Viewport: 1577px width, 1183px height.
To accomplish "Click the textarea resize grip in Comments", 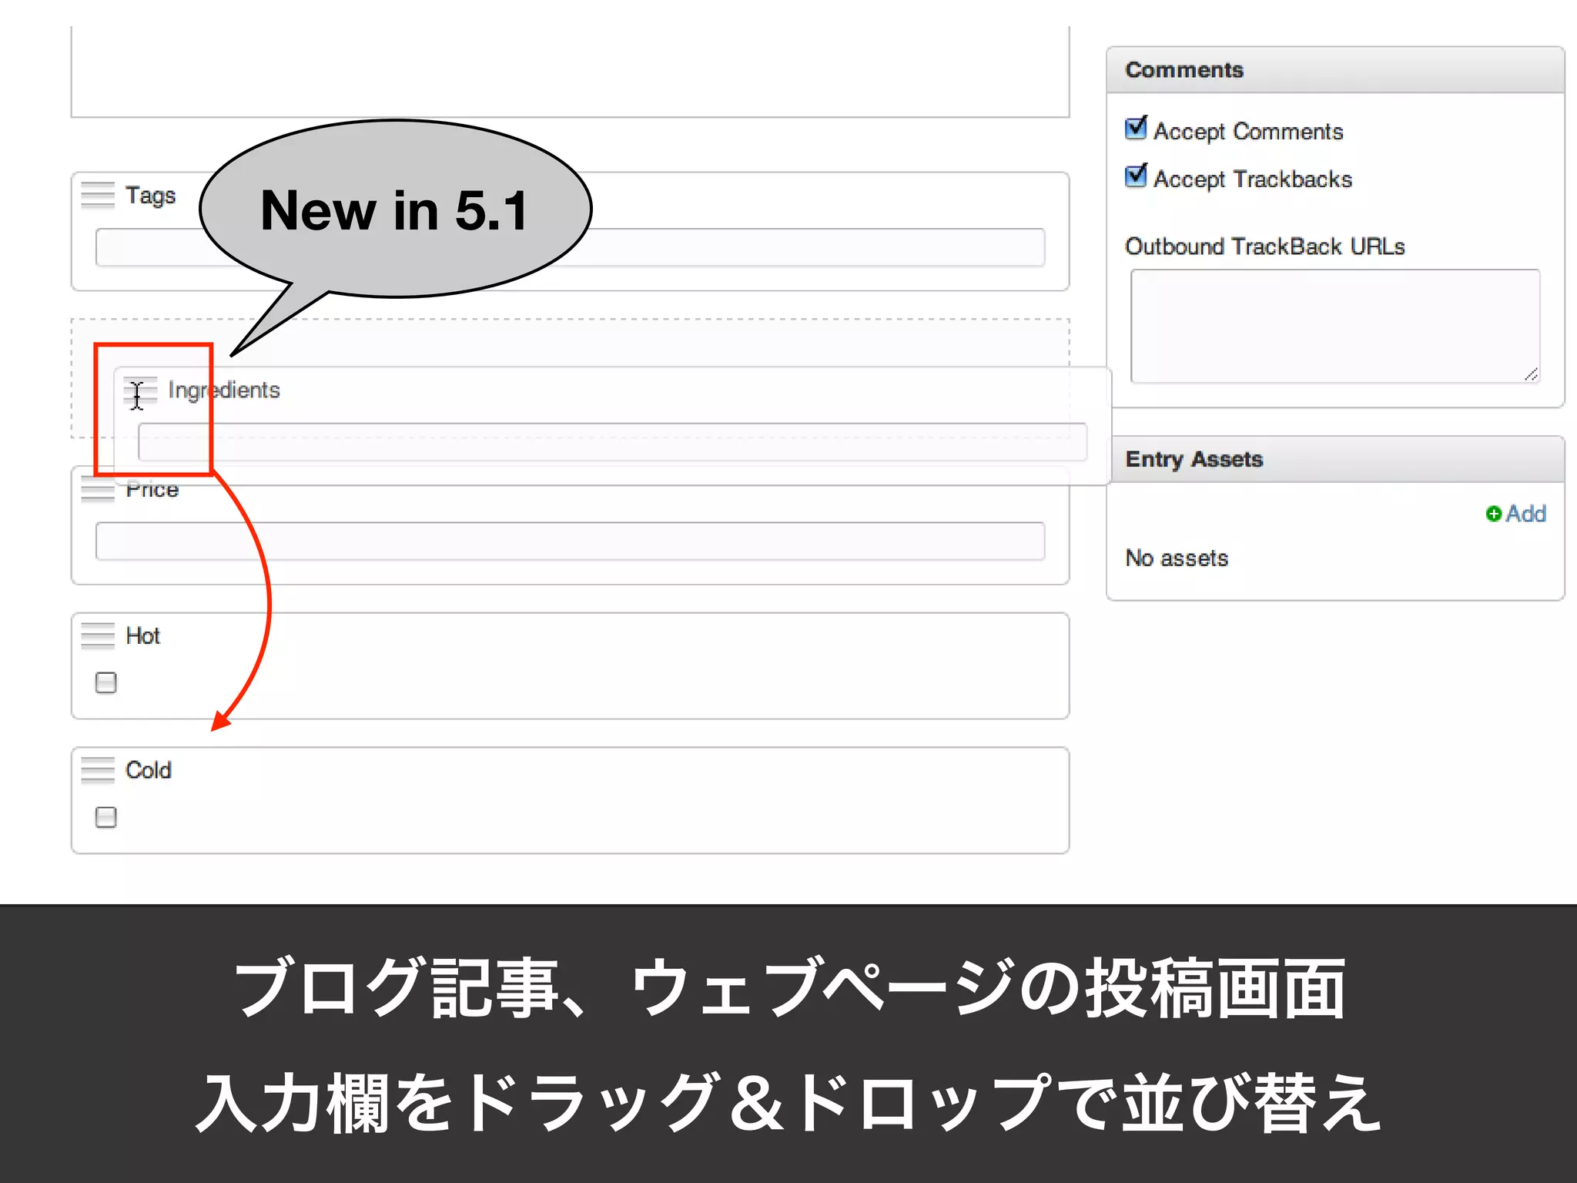I will click(x=1531, y=374).
